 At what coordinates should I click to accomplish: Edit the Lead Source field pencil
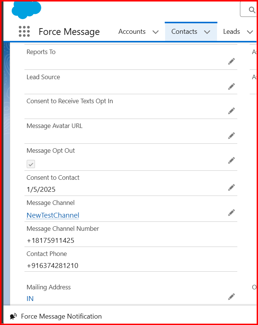click(x=231, y=86)
